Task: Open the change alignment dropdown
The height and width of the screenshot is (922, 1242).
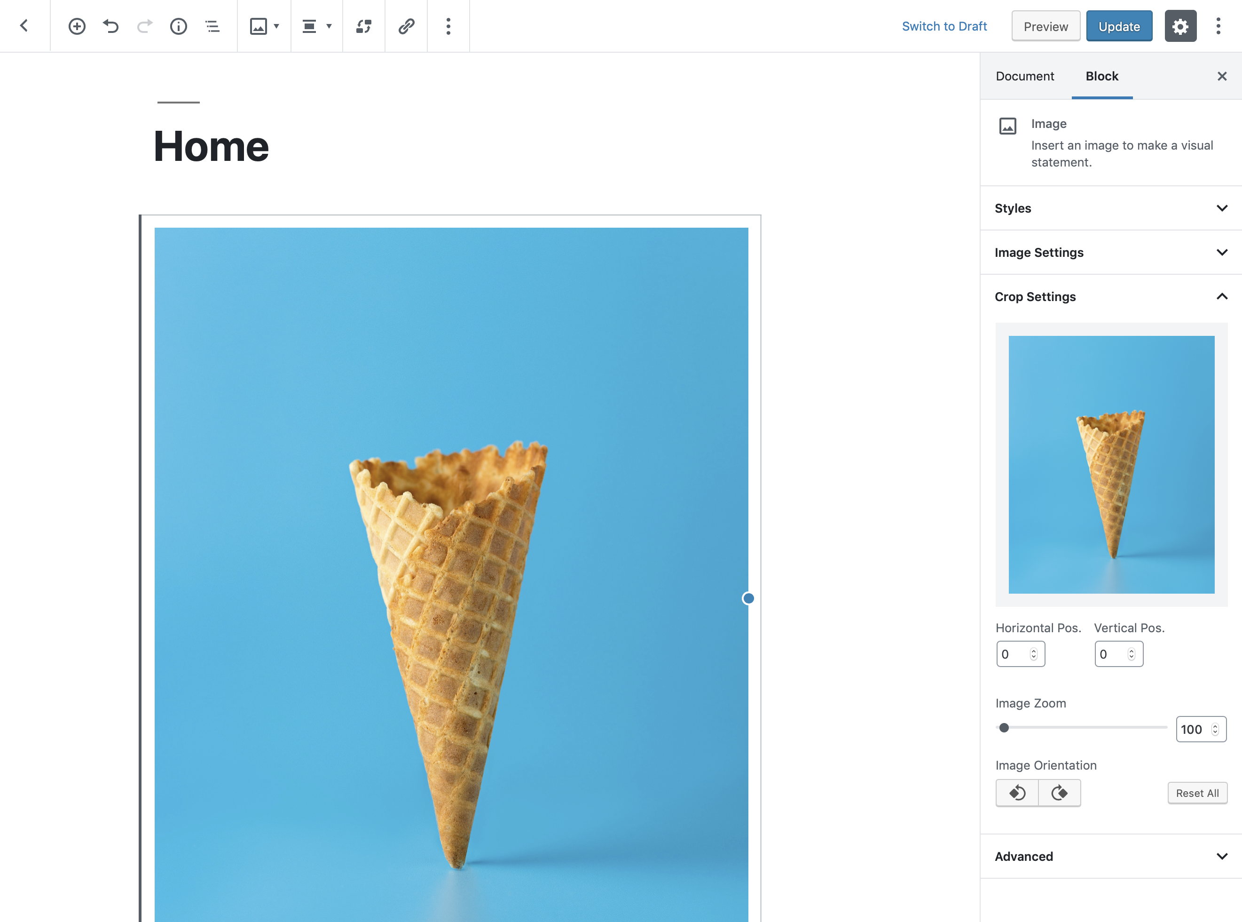Action: 316,26
